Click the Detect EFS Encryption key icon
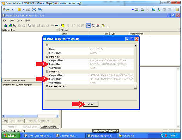The width and height of the screenshot is (182, 140). click(68, 26)
